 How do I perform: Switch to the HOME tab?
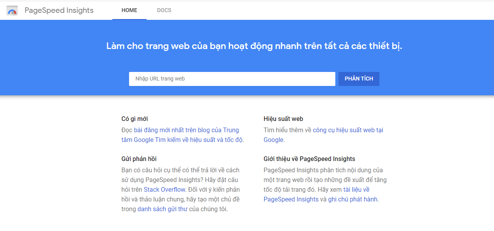[x=129, y=10]
